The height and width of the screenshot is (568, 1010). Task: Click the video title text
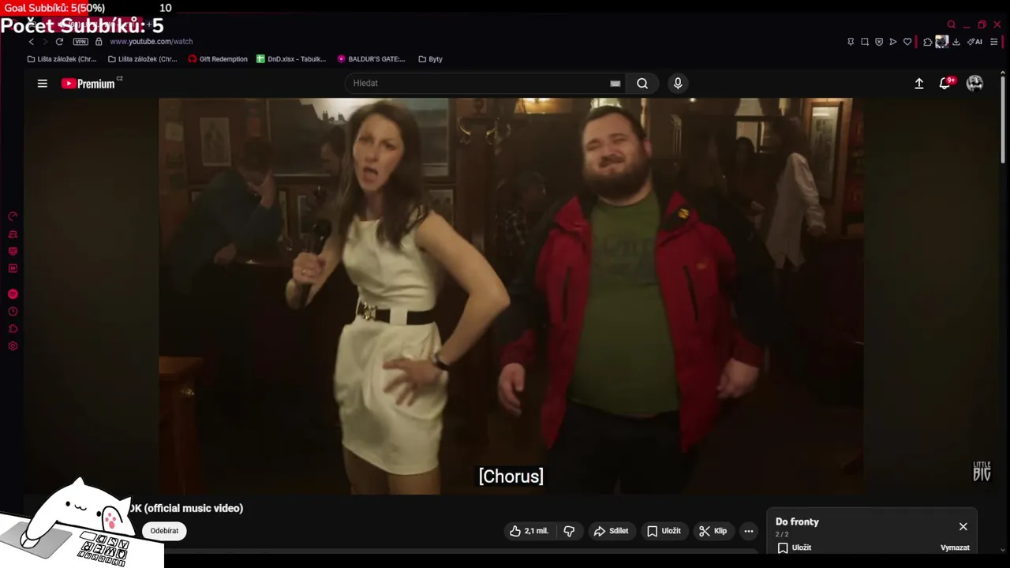(185, 508)
